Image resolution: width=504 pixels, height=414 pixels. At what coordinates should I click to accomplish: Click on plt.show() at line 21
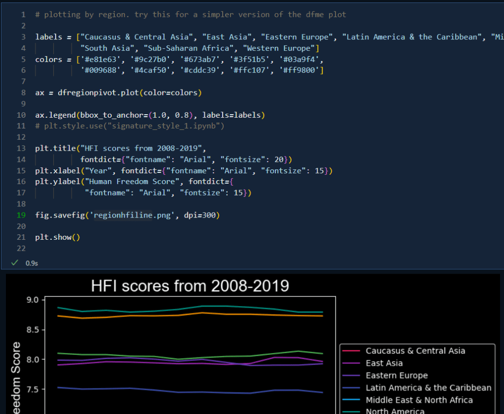(x=57, y=237)
